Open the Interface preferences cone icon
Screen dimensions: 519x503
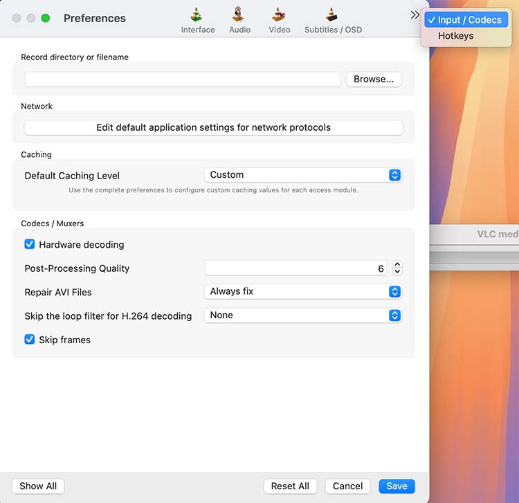[x=197, y=15]
